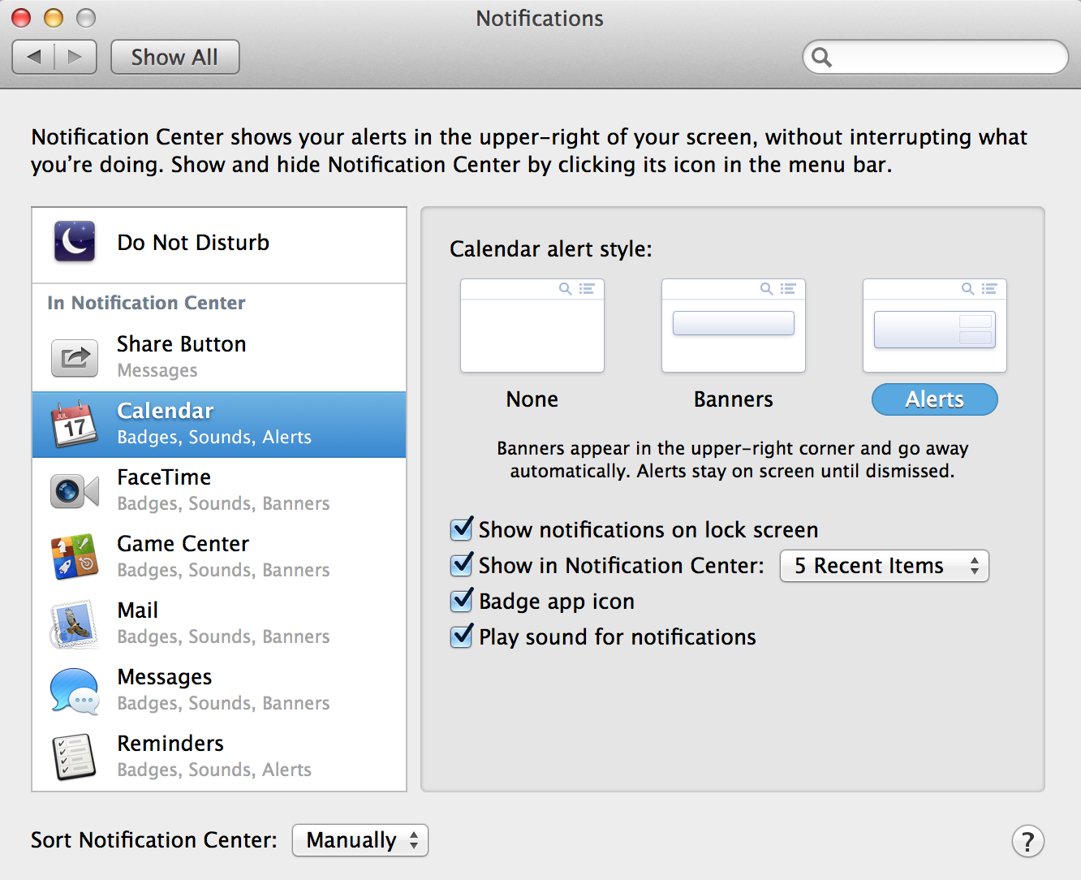Click the In Notification Center header

[x=146, y=303]
